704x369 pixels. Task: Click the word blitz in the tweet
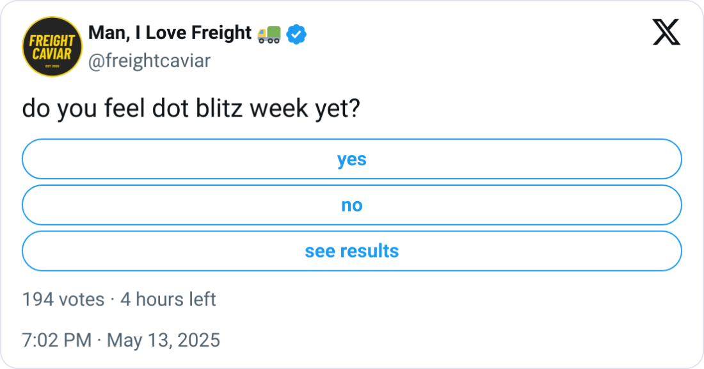[219, 110]
